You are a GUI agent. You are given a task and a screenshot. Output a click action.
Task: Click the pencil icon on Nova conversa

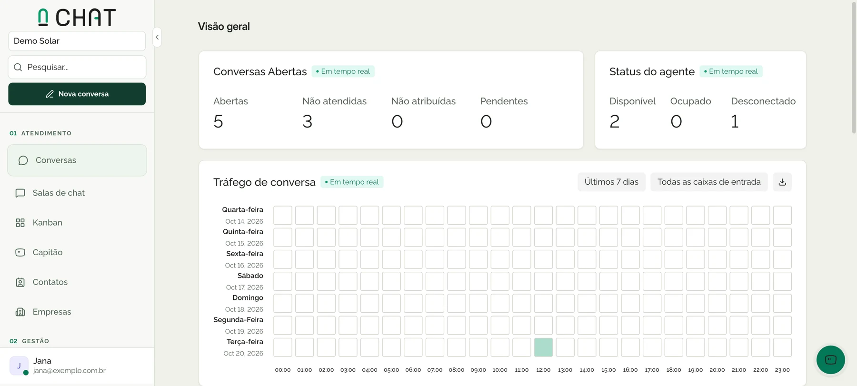50,94
